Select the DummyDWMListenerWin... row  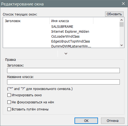tap(61, 46)
